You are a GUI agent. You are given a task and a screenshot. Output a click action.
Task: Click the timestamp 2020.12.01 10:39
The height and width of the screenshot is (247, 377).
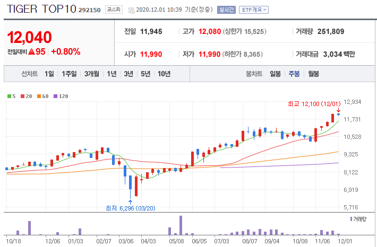click(x=159, y=10)
